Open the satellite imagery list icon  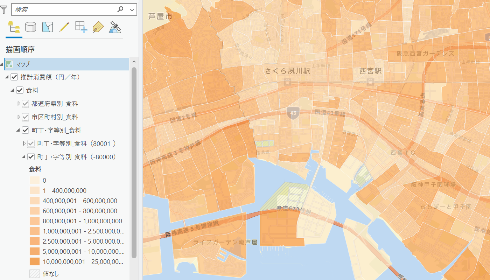click(x=115, y=27)
